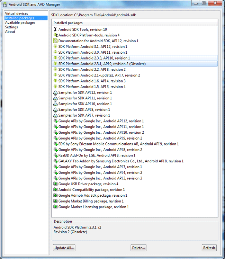Screen dimensions: 225x259
Task: Click the android icon for SDK Platform 2.3.3
Action: pos(55,58)
